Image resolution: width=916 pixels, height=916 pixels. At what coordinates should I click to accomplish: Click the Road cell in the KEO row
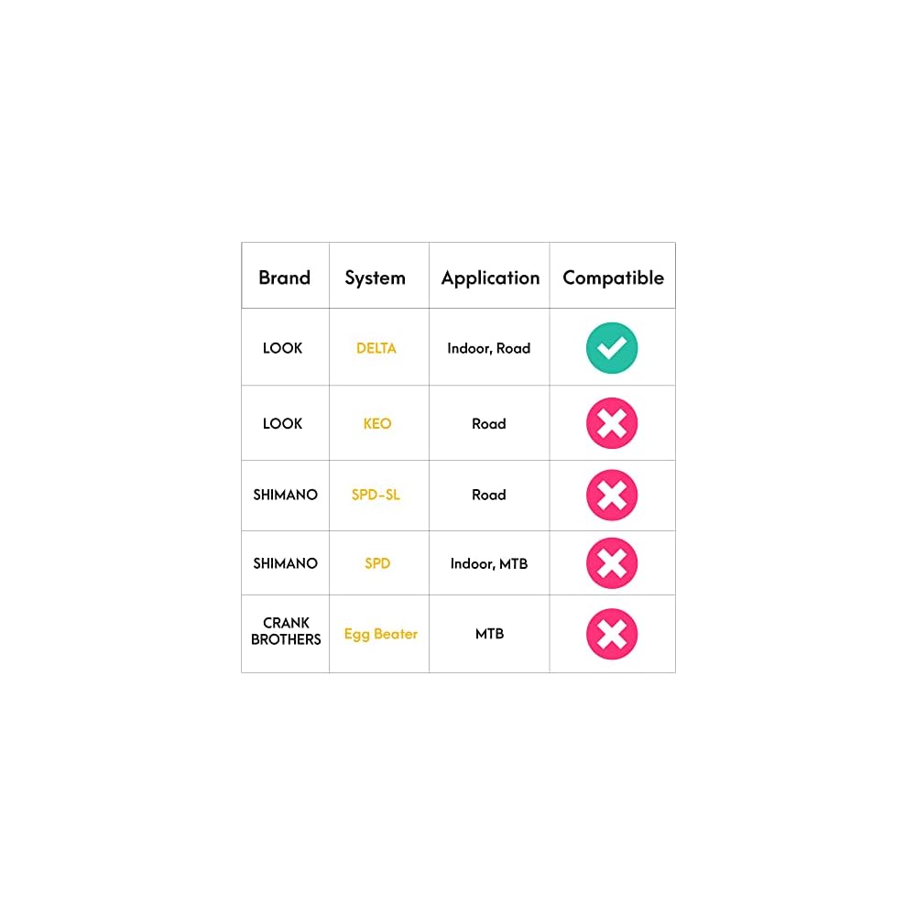[x=488, y=423]
